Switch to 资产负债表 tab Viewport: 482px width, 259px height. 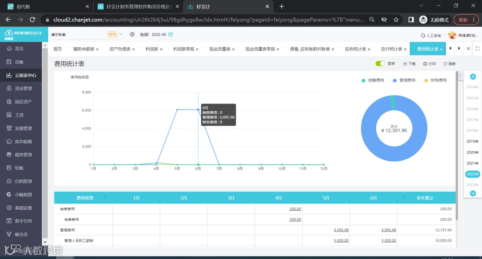120,49
